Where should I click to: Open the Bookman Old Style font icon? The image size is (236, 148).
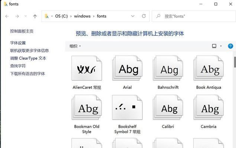[87, 107]
